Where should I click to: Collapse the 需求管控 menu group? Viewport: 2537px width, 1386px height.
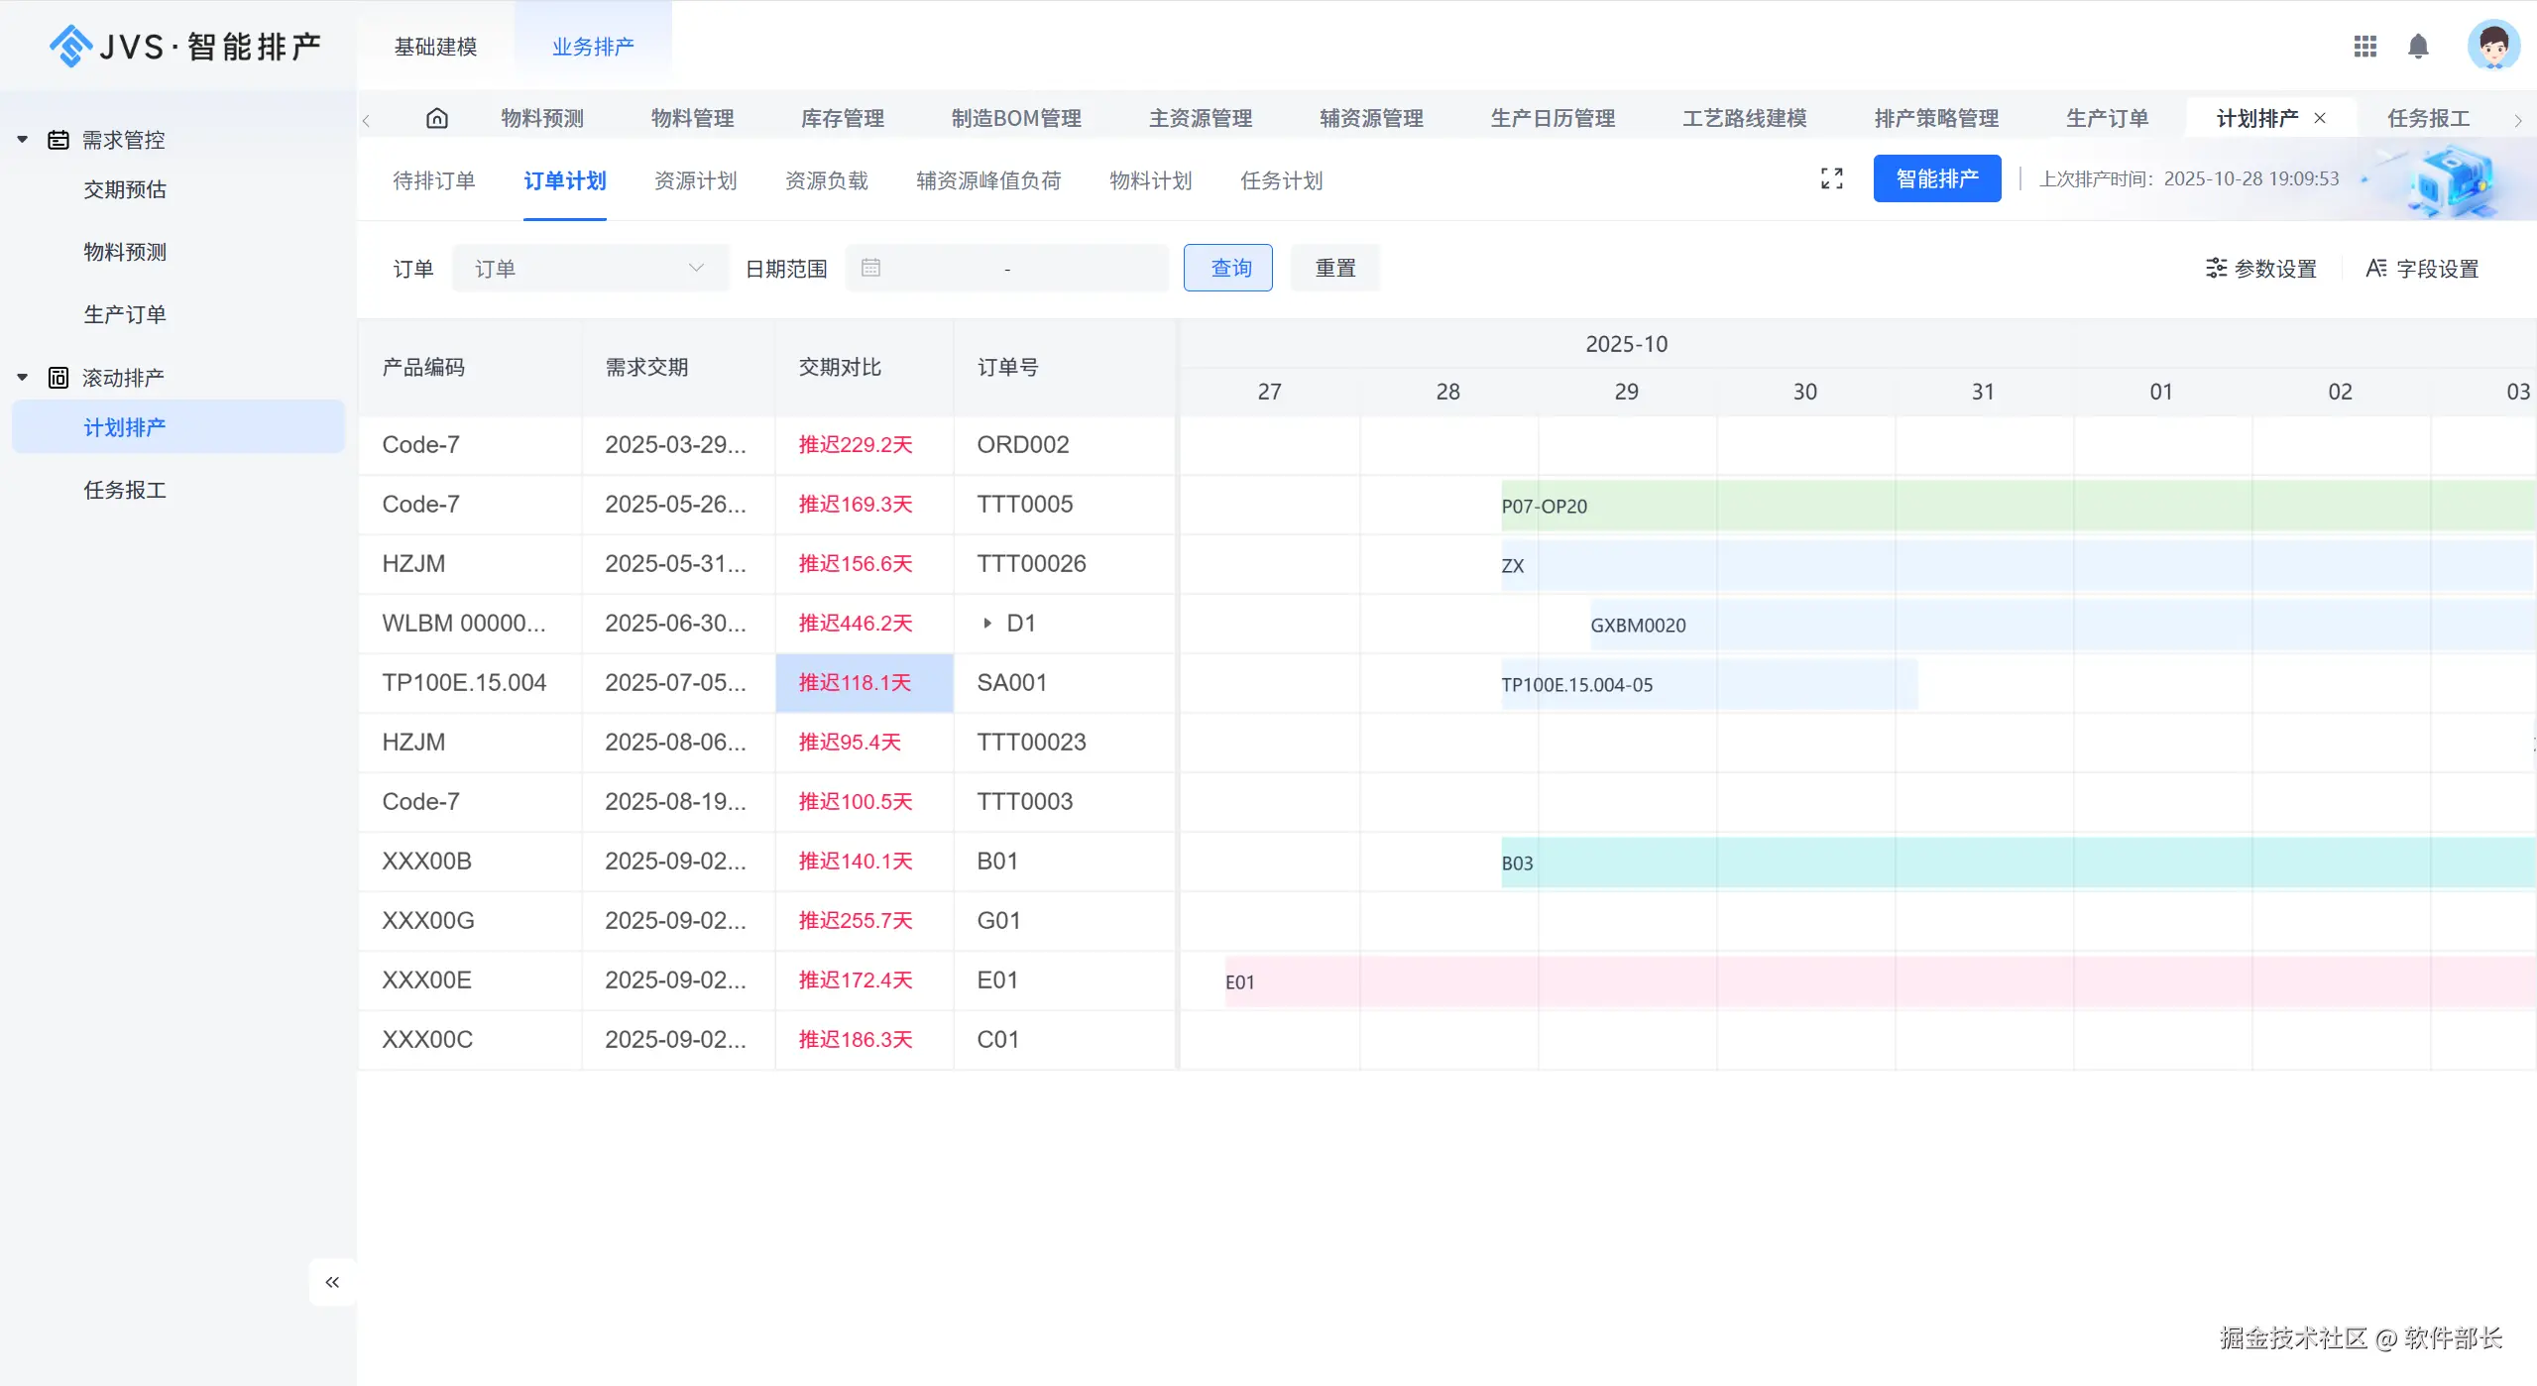(23, 140)
